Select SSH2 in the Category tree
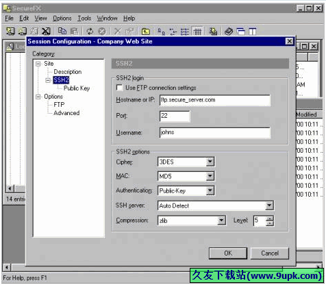The image size is (326, 285). [x=61, y=80]
